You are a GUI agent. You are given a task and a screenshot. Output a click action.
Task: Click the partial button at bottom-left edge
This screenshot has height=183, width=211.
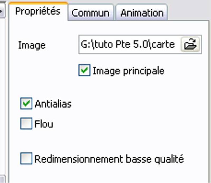[3, 179]
